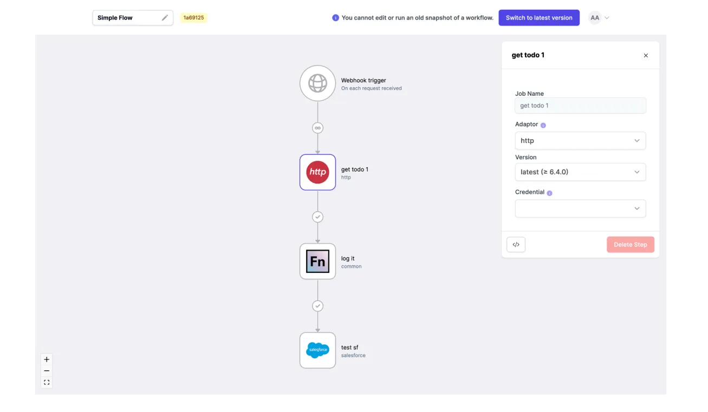
Task: Fit the workflow view to screen
Action: pyautogui.click(x=47, y=382)
